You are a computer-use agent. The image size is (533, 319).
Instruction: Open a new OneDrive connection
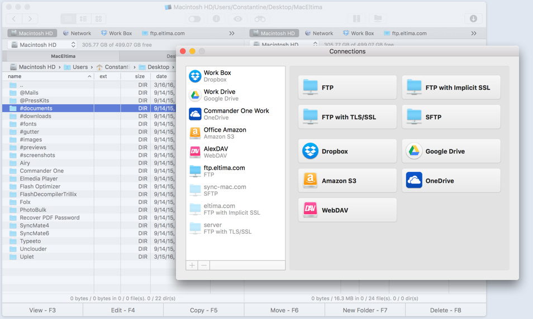click(x=451, y=181)
